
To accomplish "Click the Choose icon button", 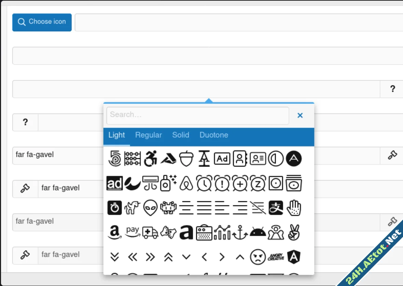I will pyautogui.click(x=42, y=22).
